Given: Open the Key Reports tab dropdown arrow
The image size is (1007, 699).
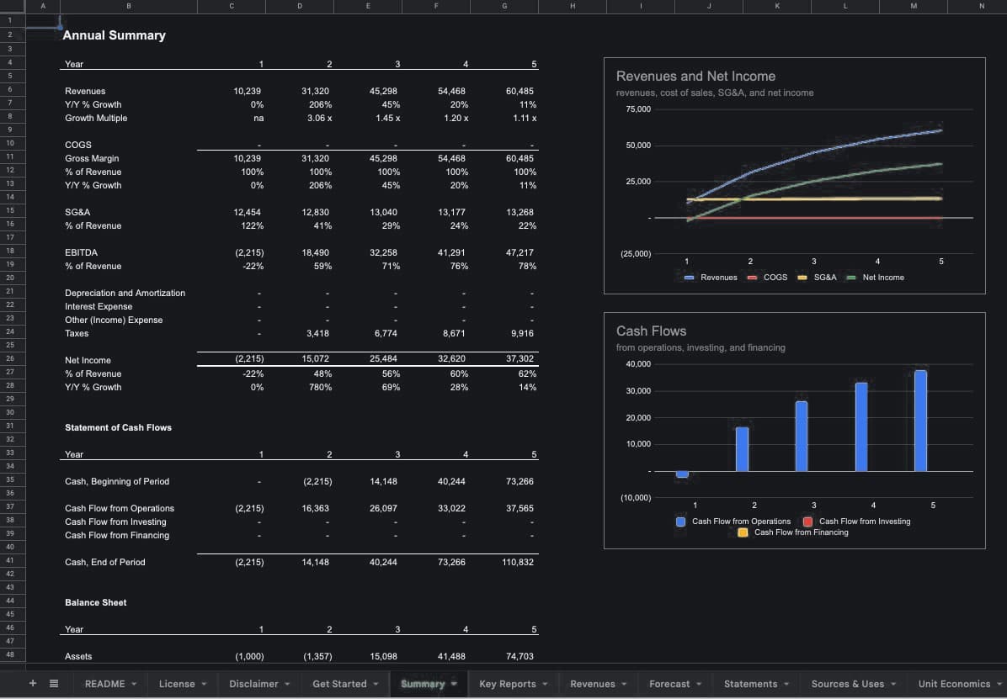Looking at the screenshot, I should click(546, 684).
